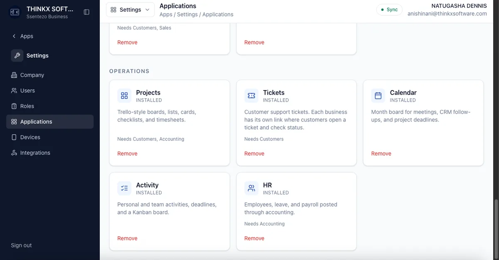Click the Integrations webhook icon
The width and height of the screenshot is (499, 260).
(14, 153)
